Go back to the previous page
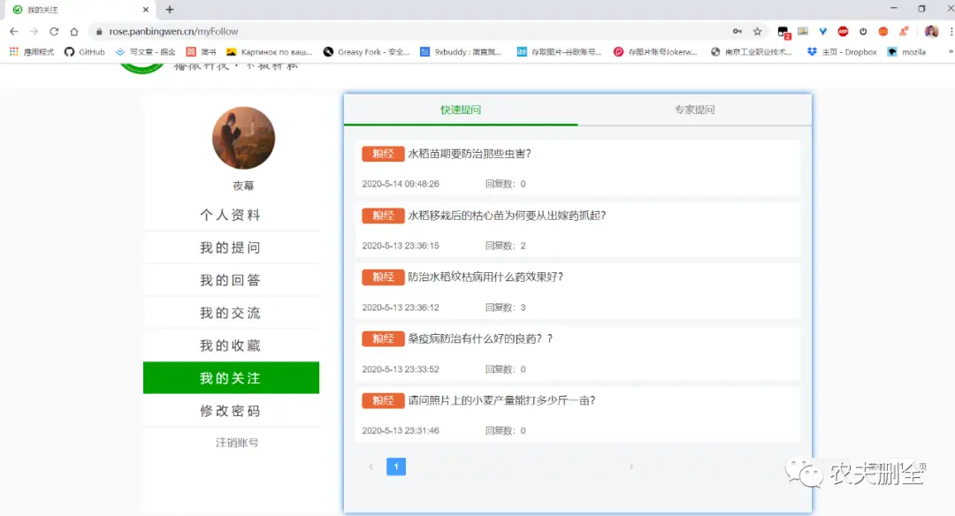The height and width of the screenshot is (516, 955). click(x=14, y=31)
